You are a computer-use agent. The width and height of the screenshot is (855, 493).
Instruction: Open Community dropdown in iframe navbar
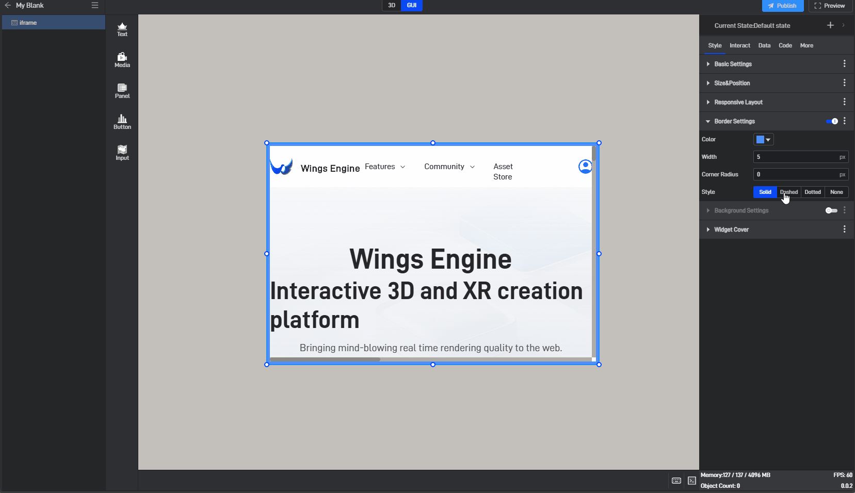tap(449, 167)
